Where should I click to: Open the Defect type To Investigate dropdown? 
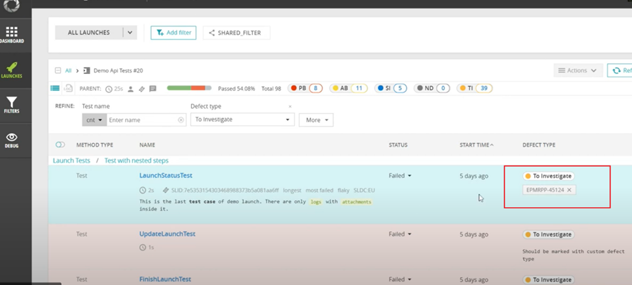[x=242, y=120]
